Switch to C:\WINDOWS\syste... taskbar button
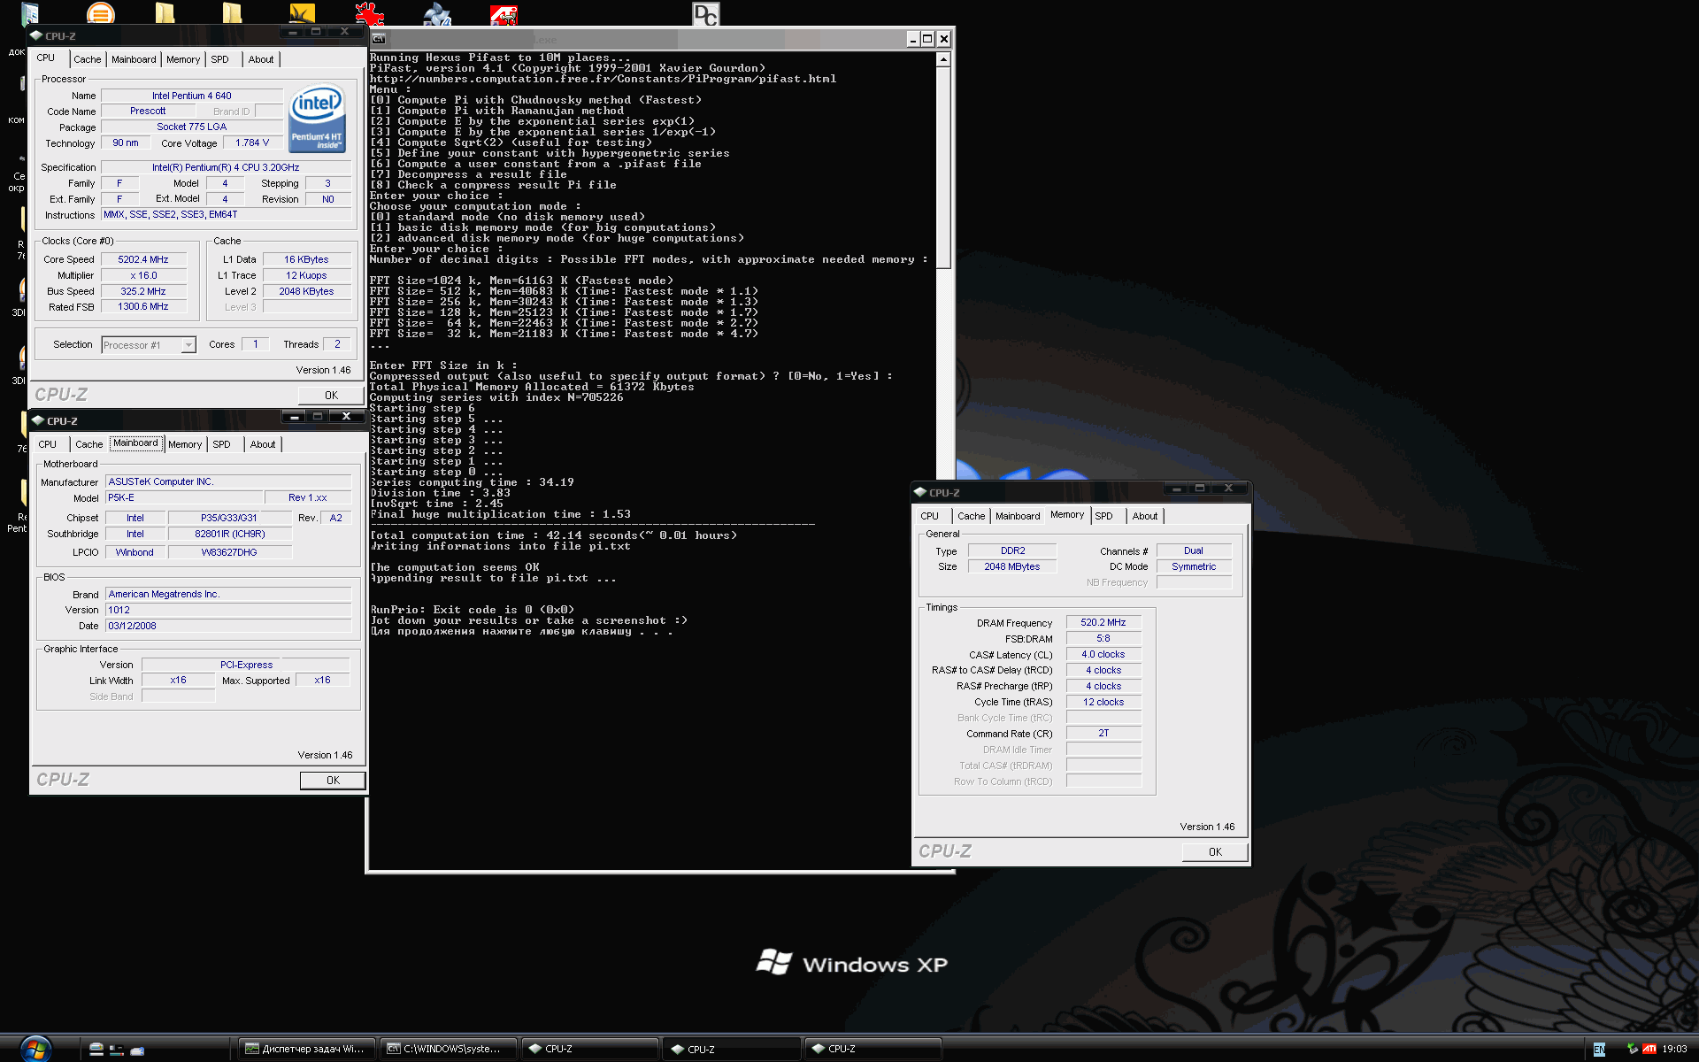The image size is (1699, 1062). coord(448,1050)
